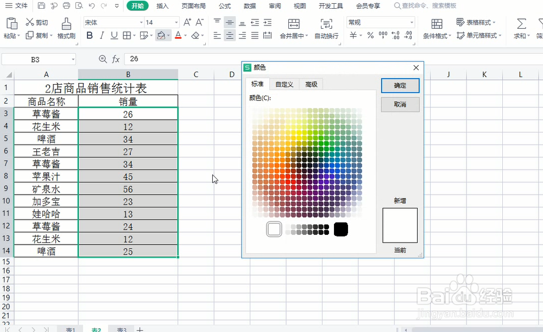This screenshot has height=332, width=543.
Task: Align text right
Action: pos(242,35)
